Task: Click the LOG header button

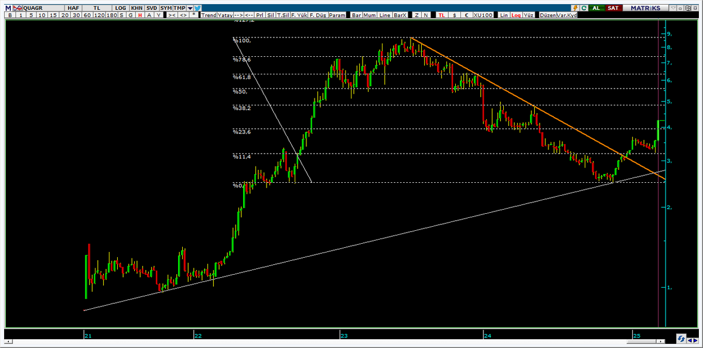Action: tap(121, 8)
